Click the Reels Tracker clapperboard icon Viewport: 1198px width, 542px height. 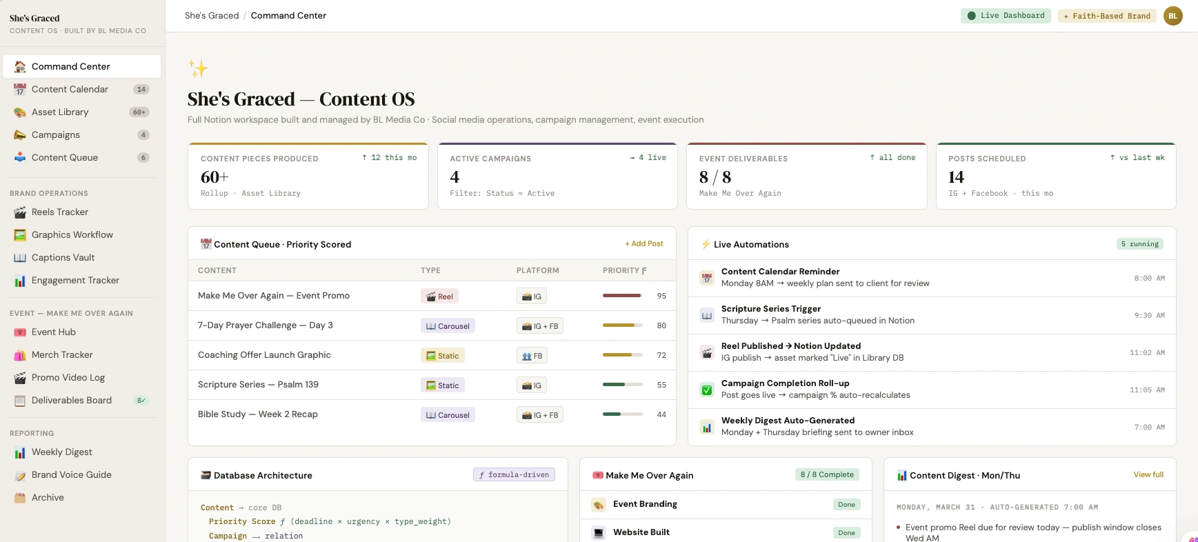click(x=20, y=212)
